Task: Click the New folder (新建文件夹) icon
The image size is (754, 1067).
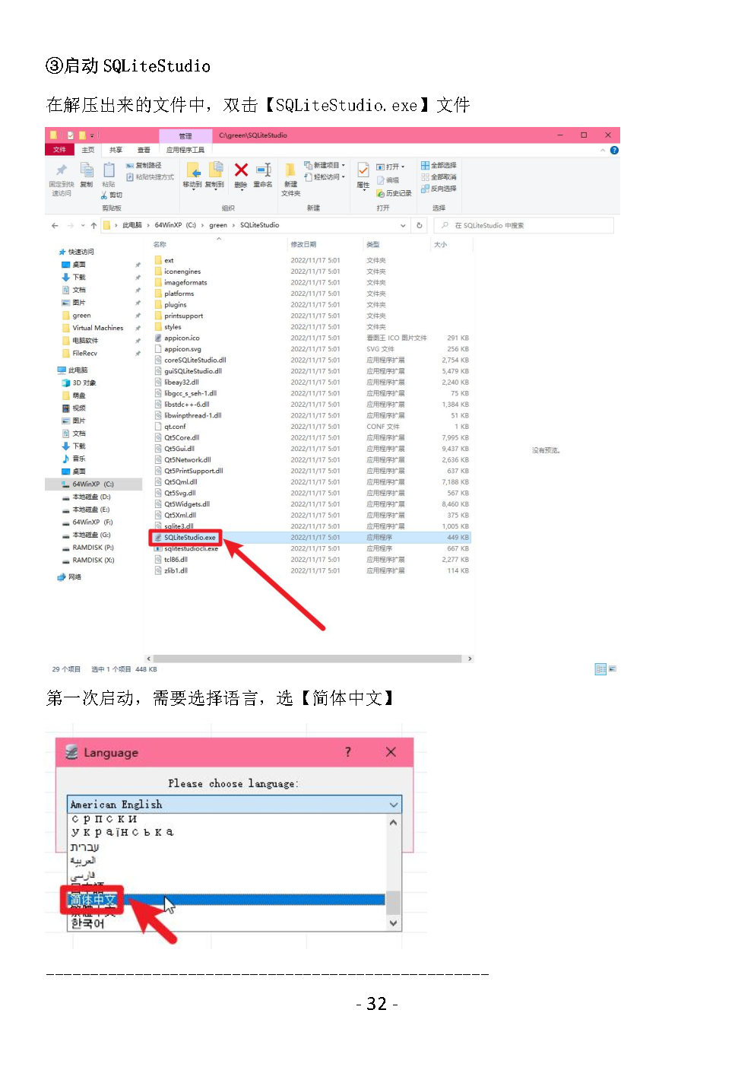Action: coord(290,170)
